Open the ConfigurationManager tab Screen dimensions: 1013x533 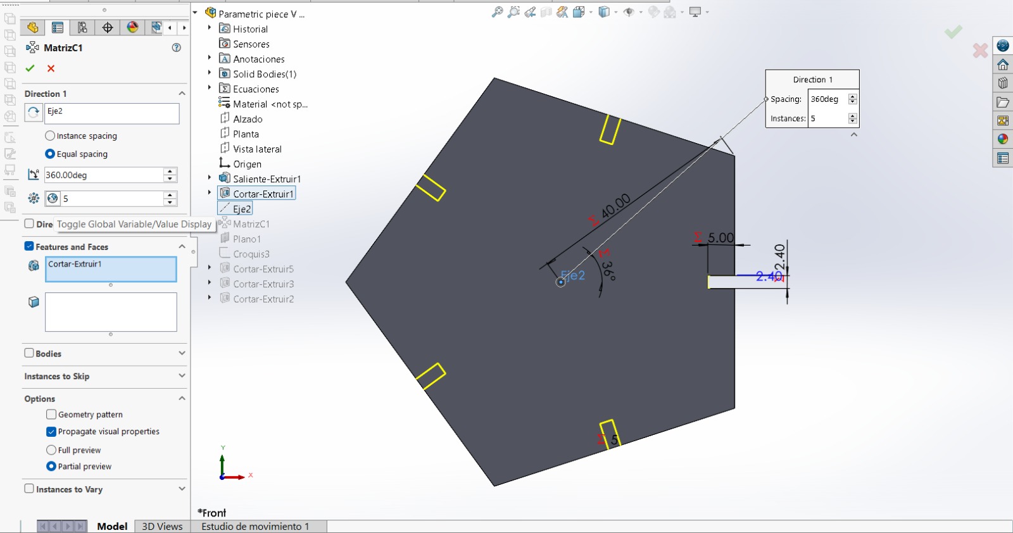tap(82, 27)
